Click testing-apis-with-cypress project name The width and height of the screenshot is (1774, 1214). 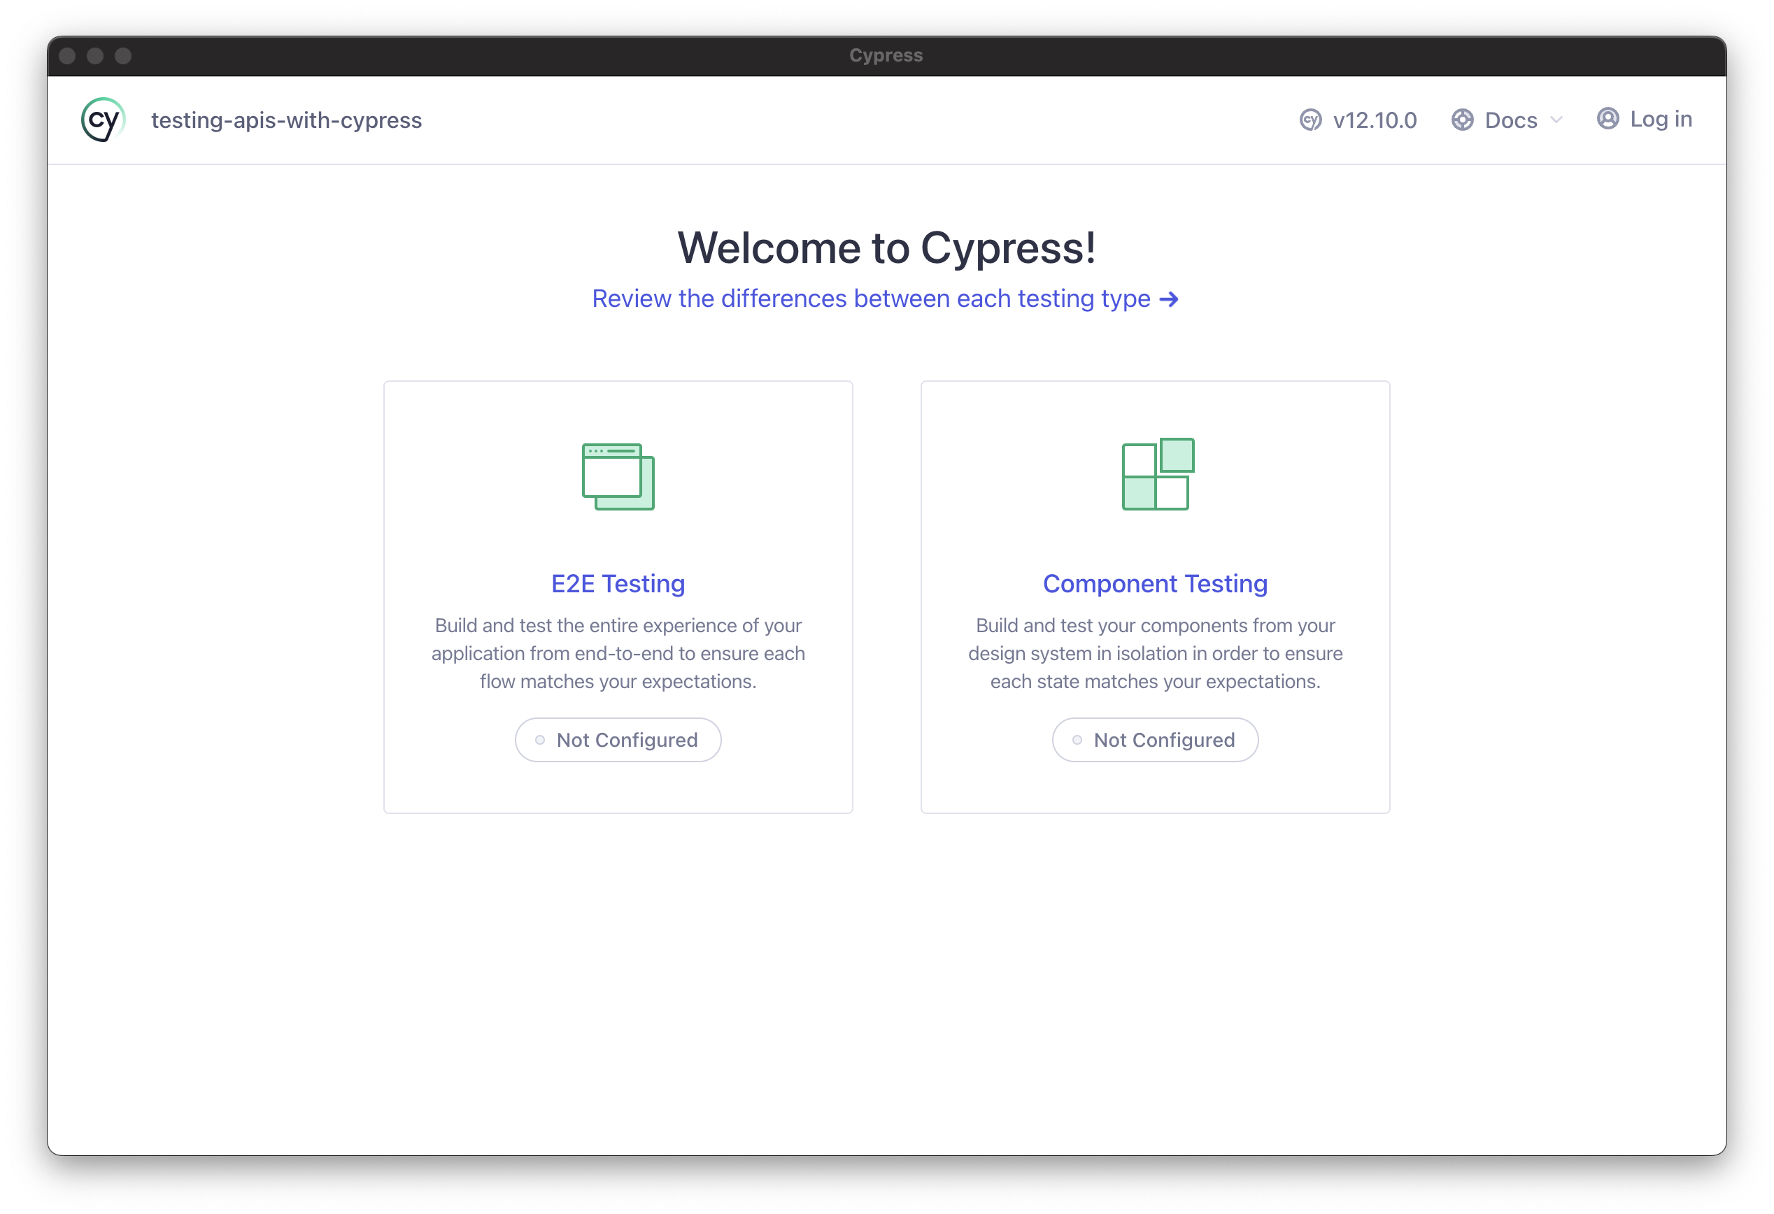tap(286, 120)
